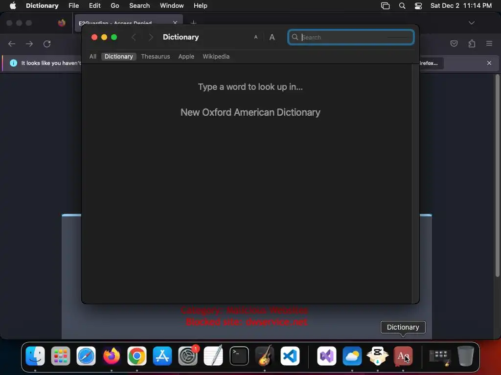The width and height of the screenshot is (501, 375).
Task: Launch GarageBand from the Dock
Action: (265, 355)
